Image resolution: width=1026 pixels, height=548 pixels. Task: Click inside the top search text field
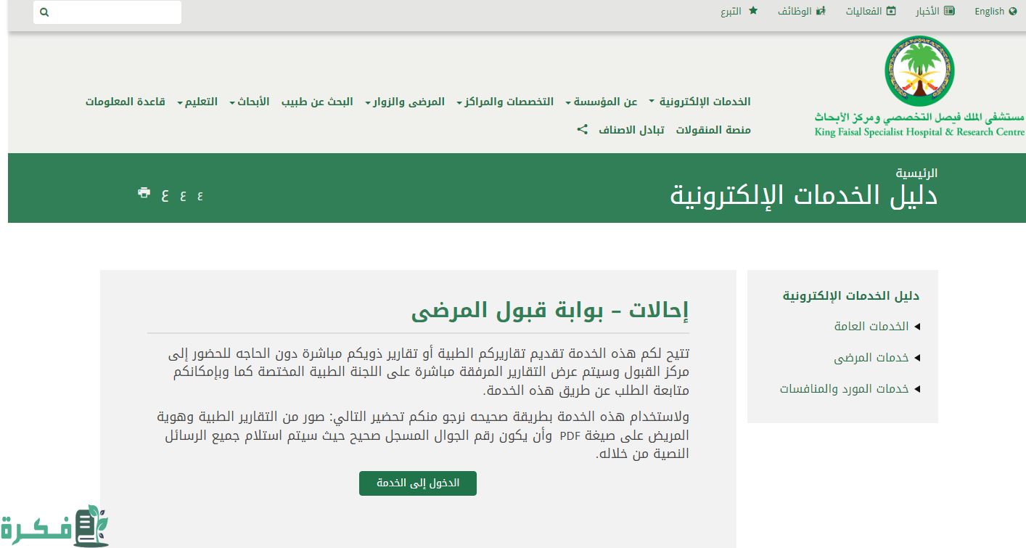(x=107, y=12)
